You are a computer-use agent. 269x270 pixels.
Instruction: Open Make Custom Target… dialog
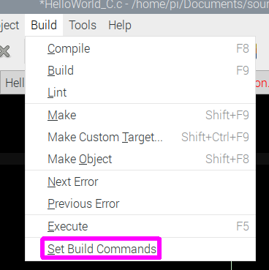click(x=140, y=137)
